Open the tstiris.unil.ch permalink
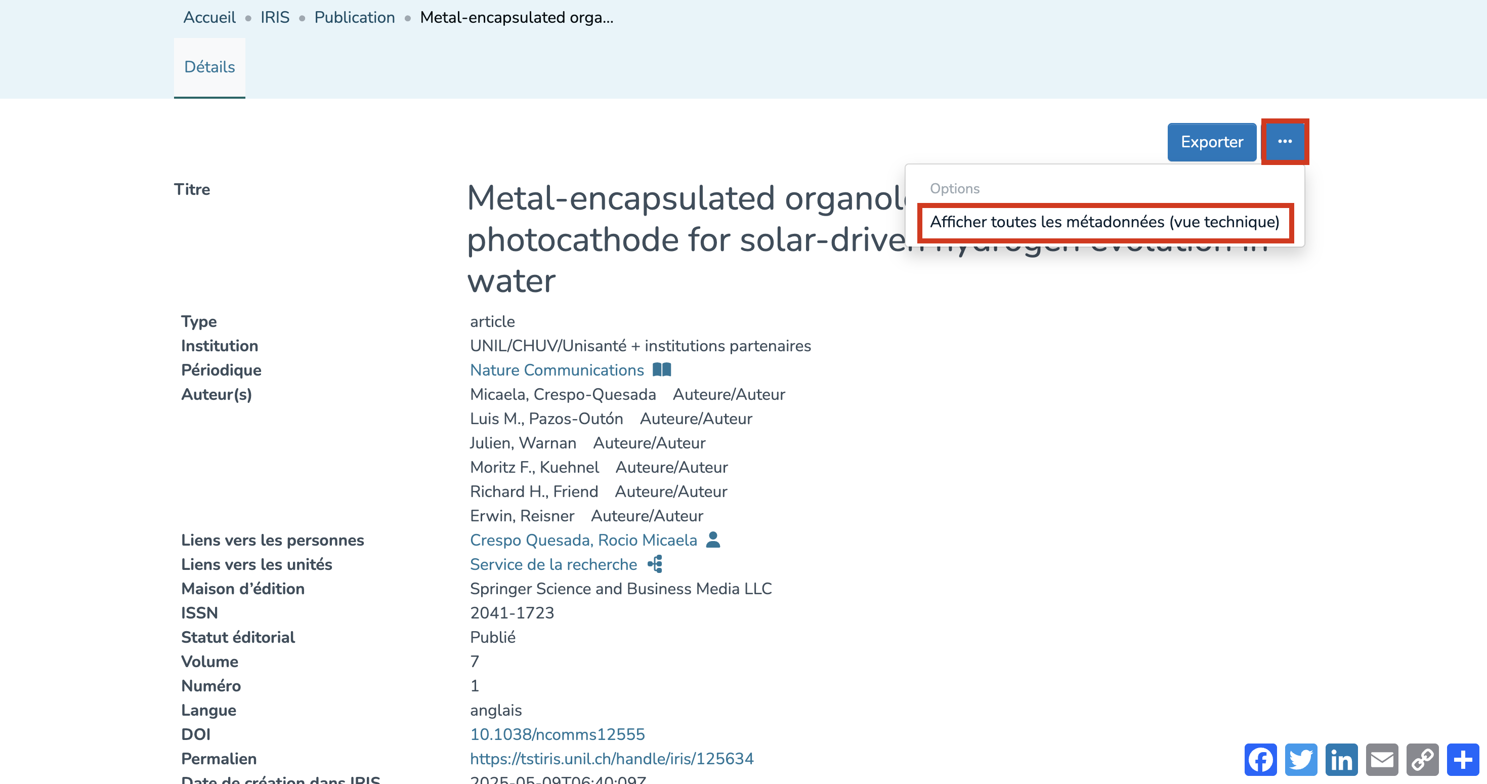 click(611, 758)
